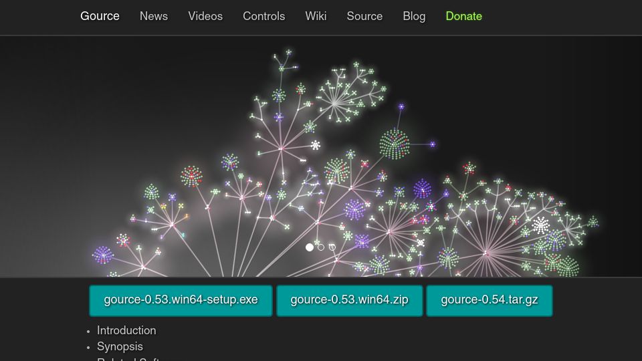Download gource-0.53.win64.zip
Screen dimensions: 642x361
(349, 301)
